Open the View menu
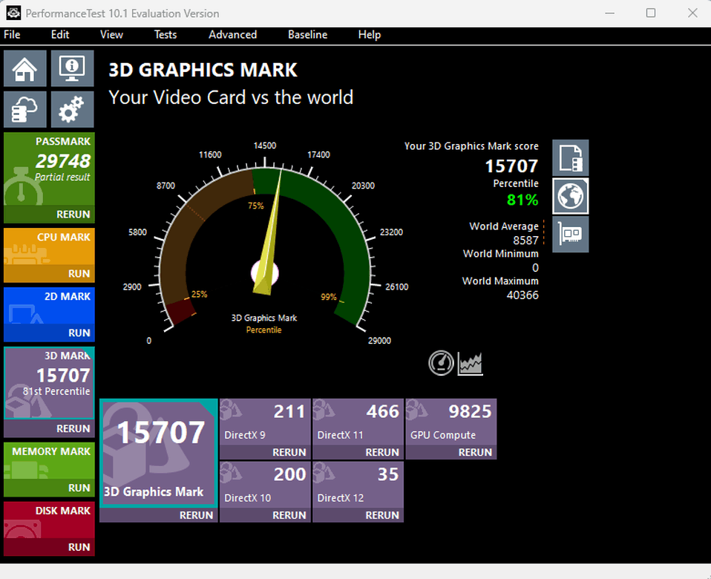This screenshot has height=579, width=711. (x=111, y=35)
